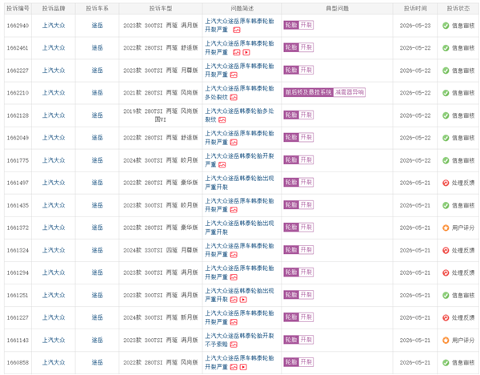The width and height of the screenshot is (480, 375).
Task: Click the 典型问题 column header
Action: coord(337,9)
